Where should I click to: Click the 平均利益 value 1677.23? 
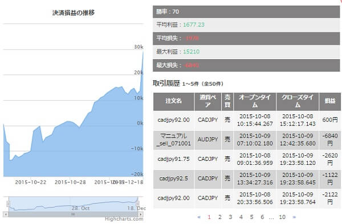click(194, 25)
